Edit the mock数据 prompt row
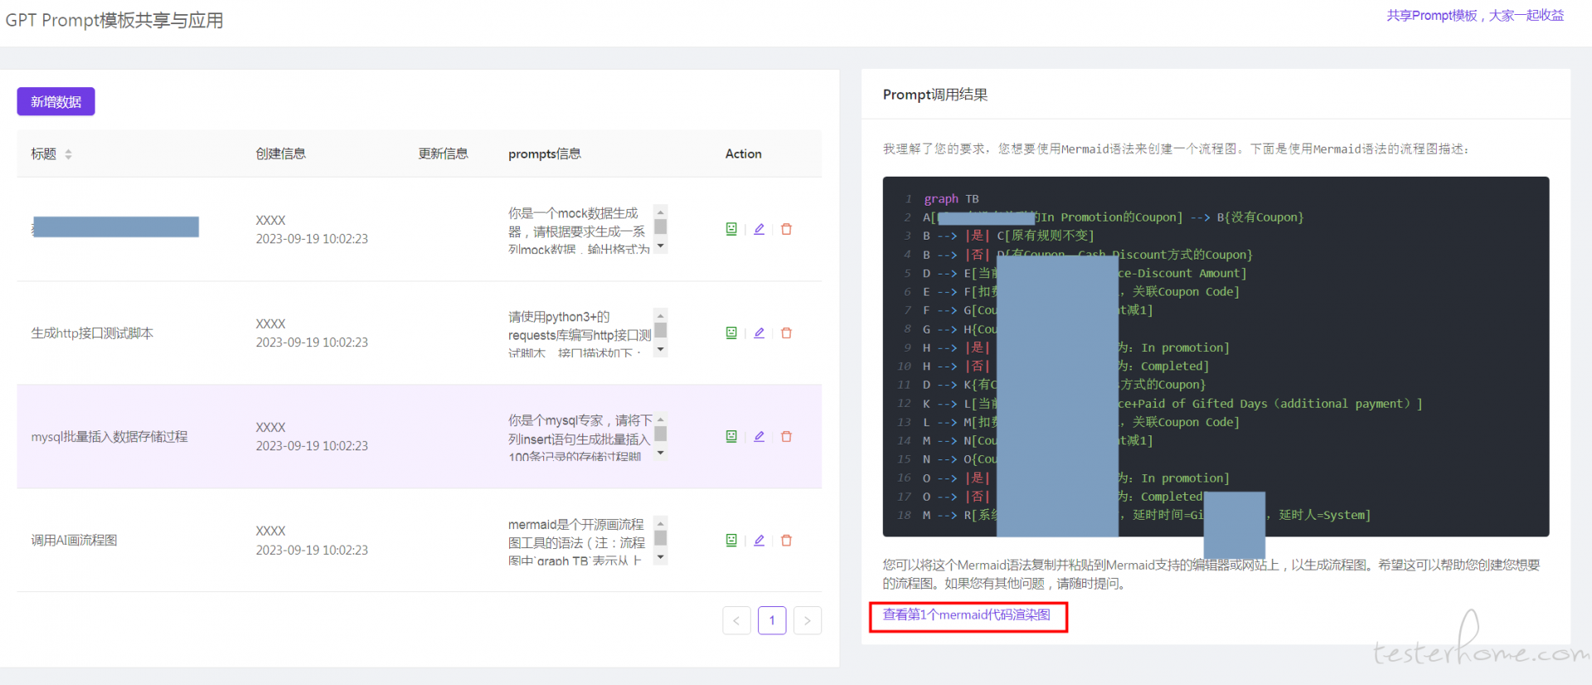The width and height of the screenshot is (1592, 685). coord(759,229)
